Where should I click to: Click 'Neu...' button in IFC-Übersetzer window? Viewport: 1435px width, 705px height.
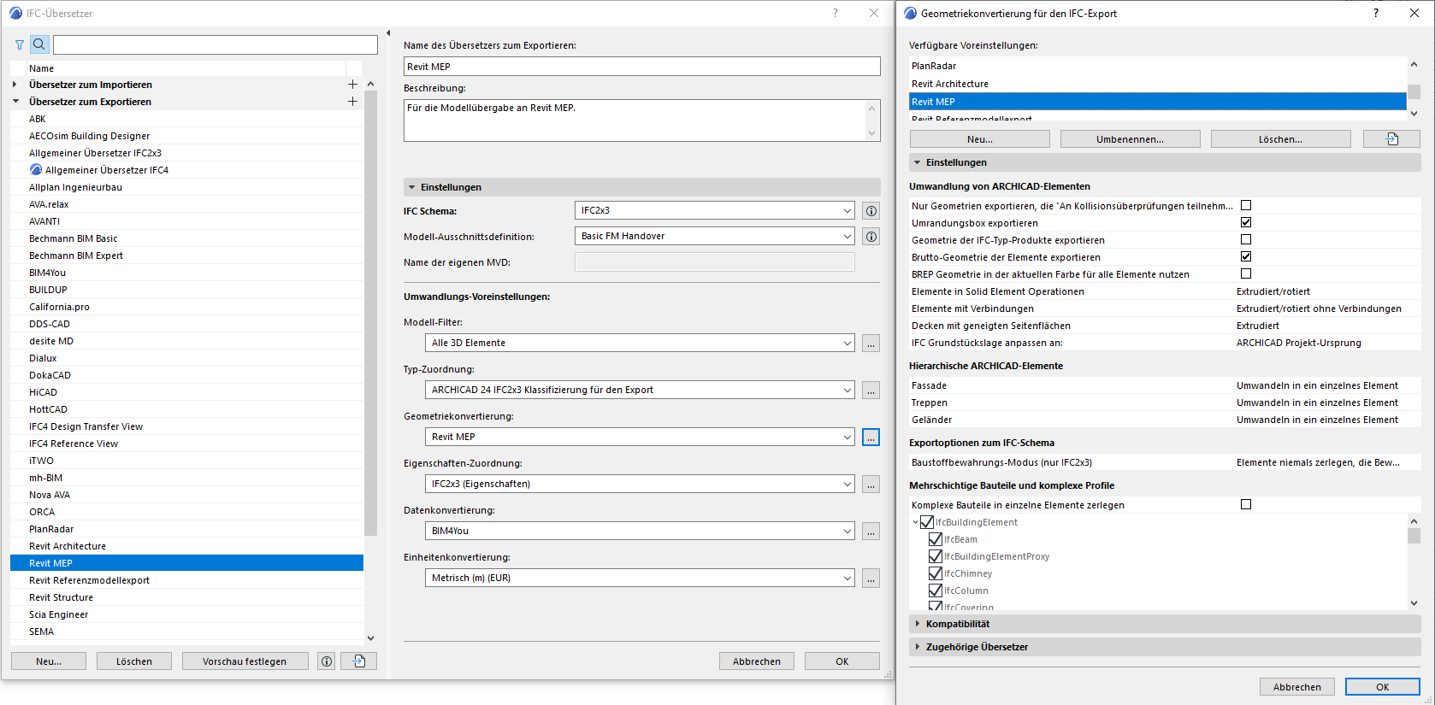coord(49,661)
